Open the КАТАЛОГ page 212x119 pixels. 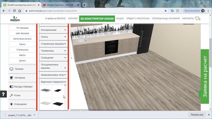coord(73,19)
